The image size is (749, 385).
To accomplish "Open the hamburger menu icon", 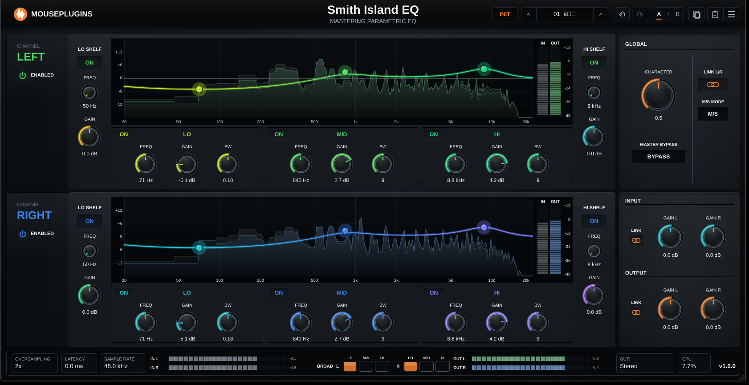I will click(x=732, y=14).
